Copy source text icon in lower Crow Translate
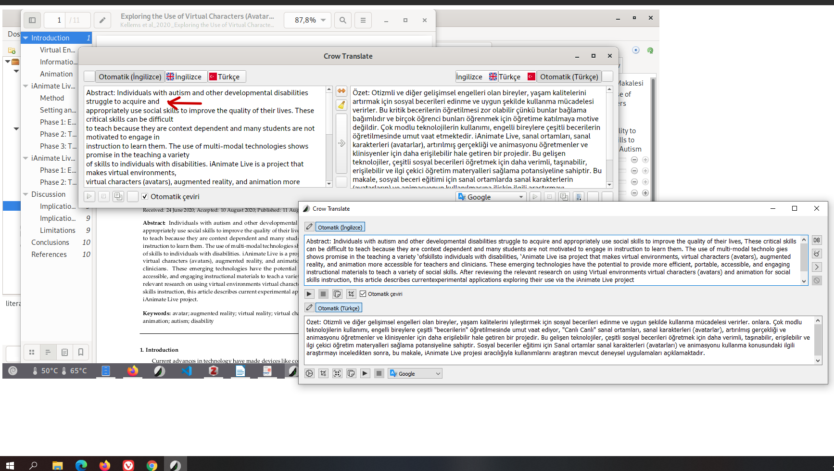 coord(337,294)
